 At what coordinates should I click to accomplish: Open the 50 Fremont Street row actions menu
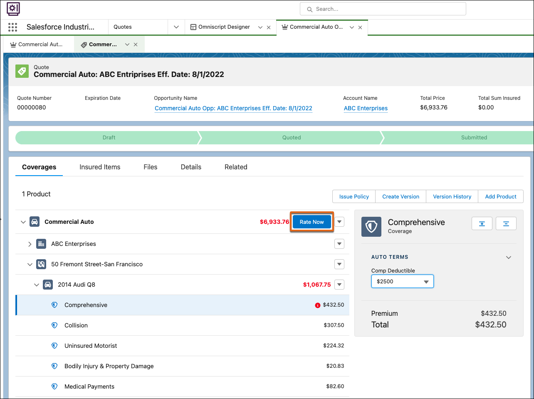tap(340, 264)
